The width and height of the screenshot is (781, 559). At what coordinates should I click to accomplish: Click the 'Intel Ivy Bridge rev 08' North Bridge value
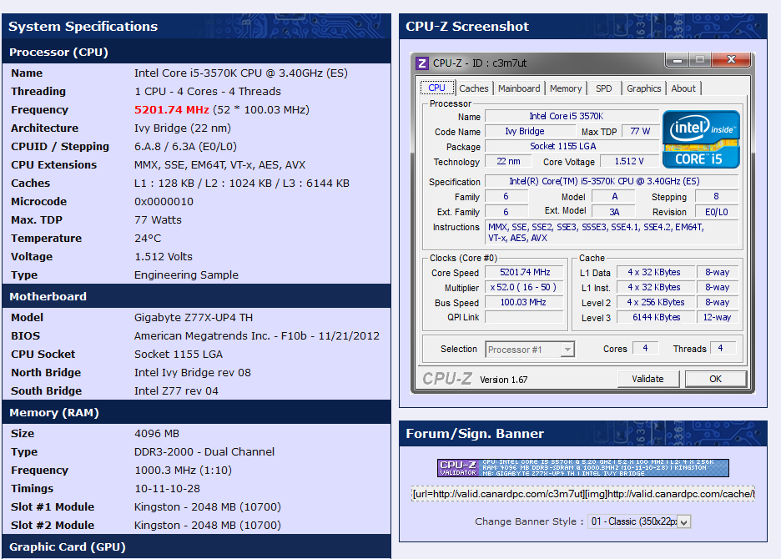tap(192, 373)
